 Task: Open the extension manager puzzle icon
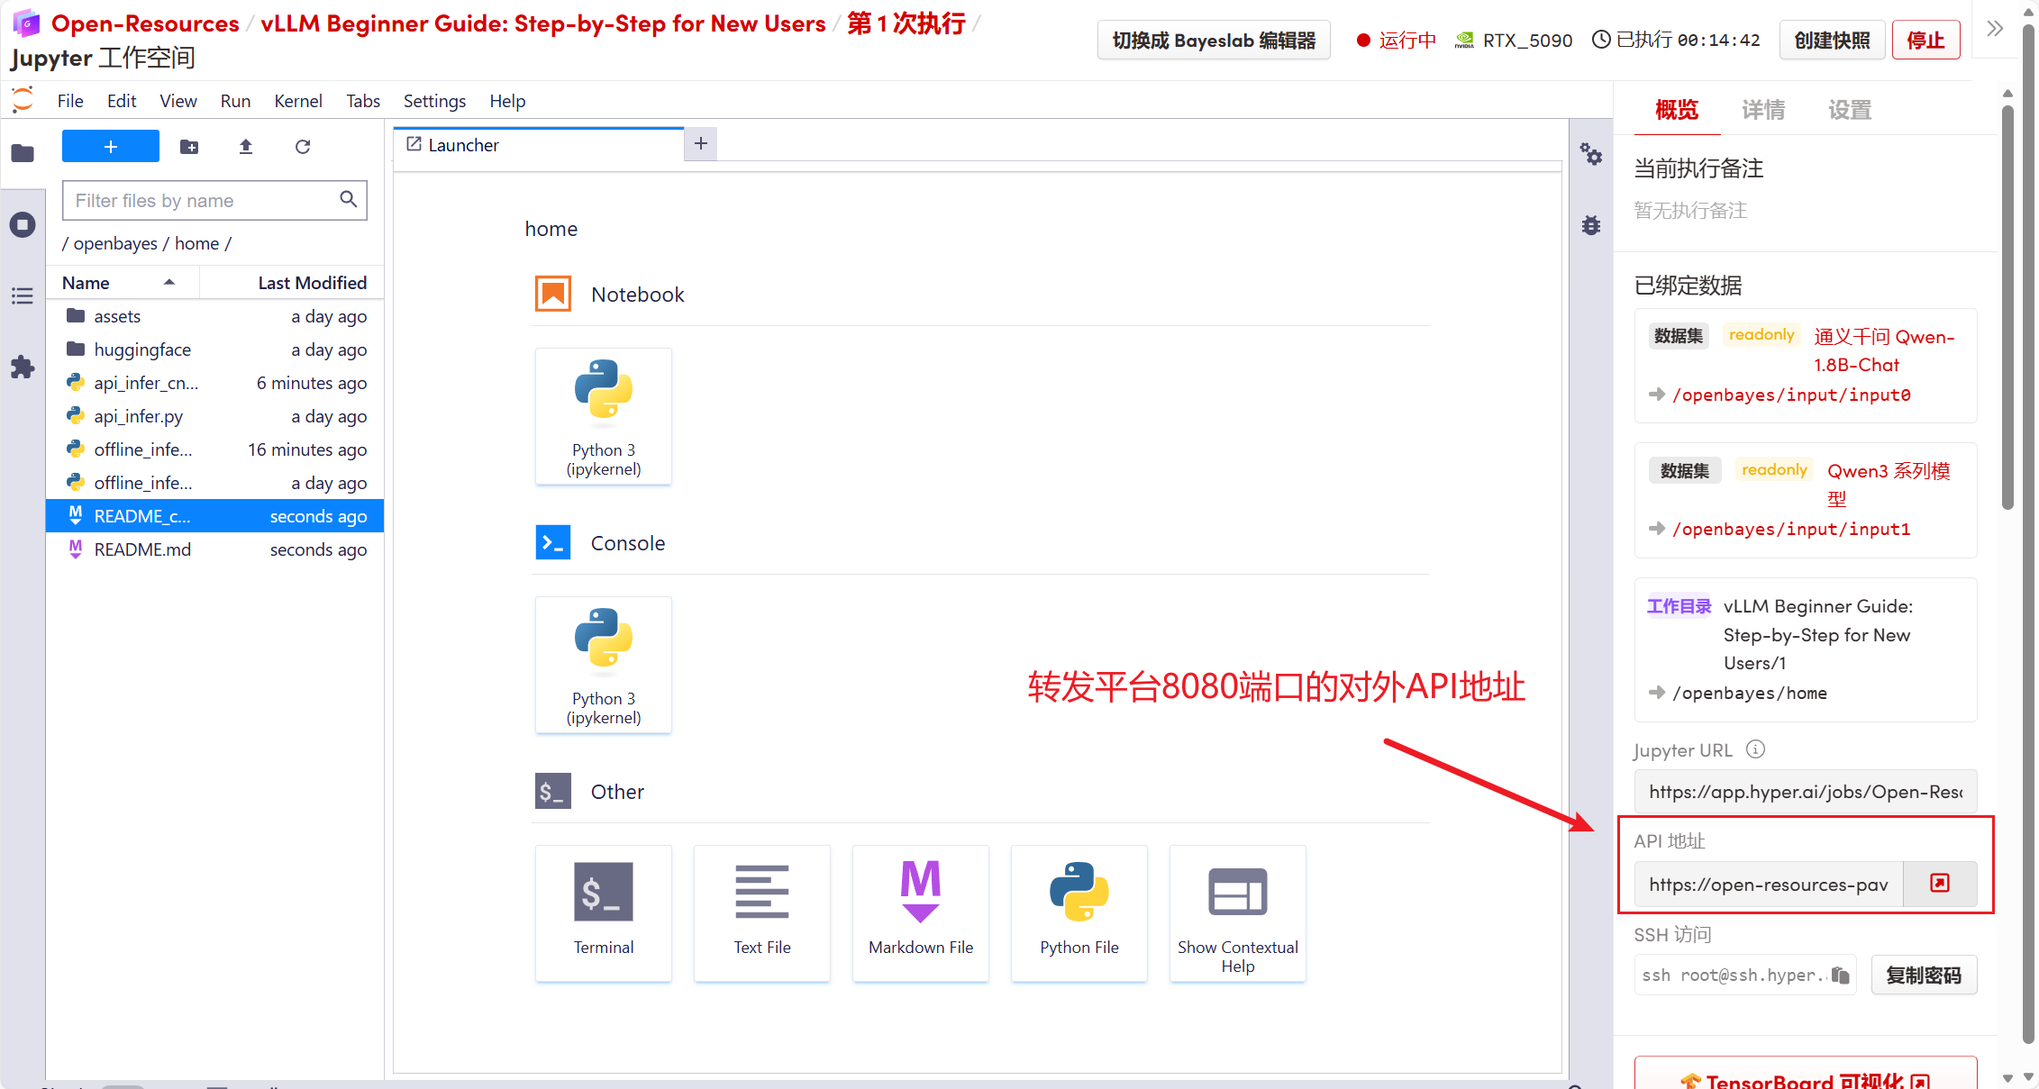(23, 368)
